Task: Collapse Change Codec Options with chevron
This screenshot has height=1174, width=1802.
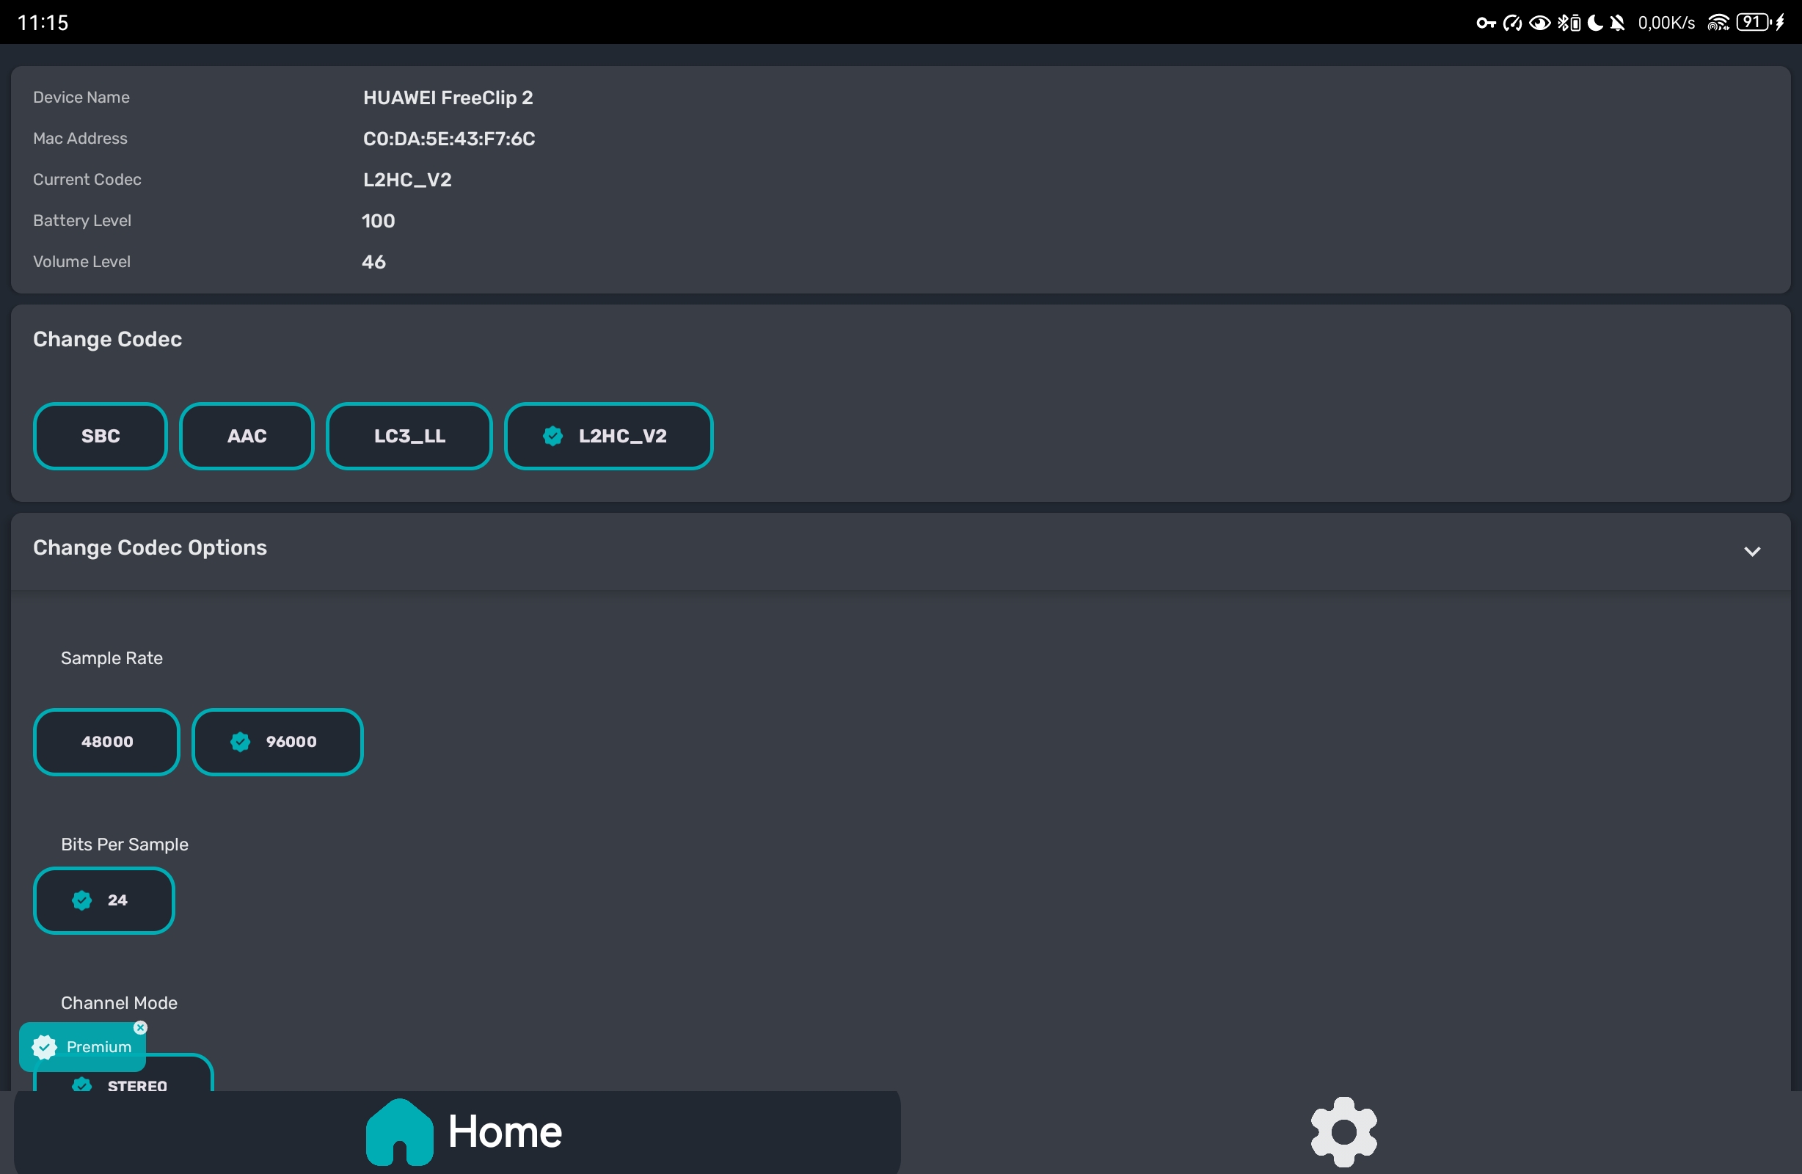Action: tap(1751, 551)
